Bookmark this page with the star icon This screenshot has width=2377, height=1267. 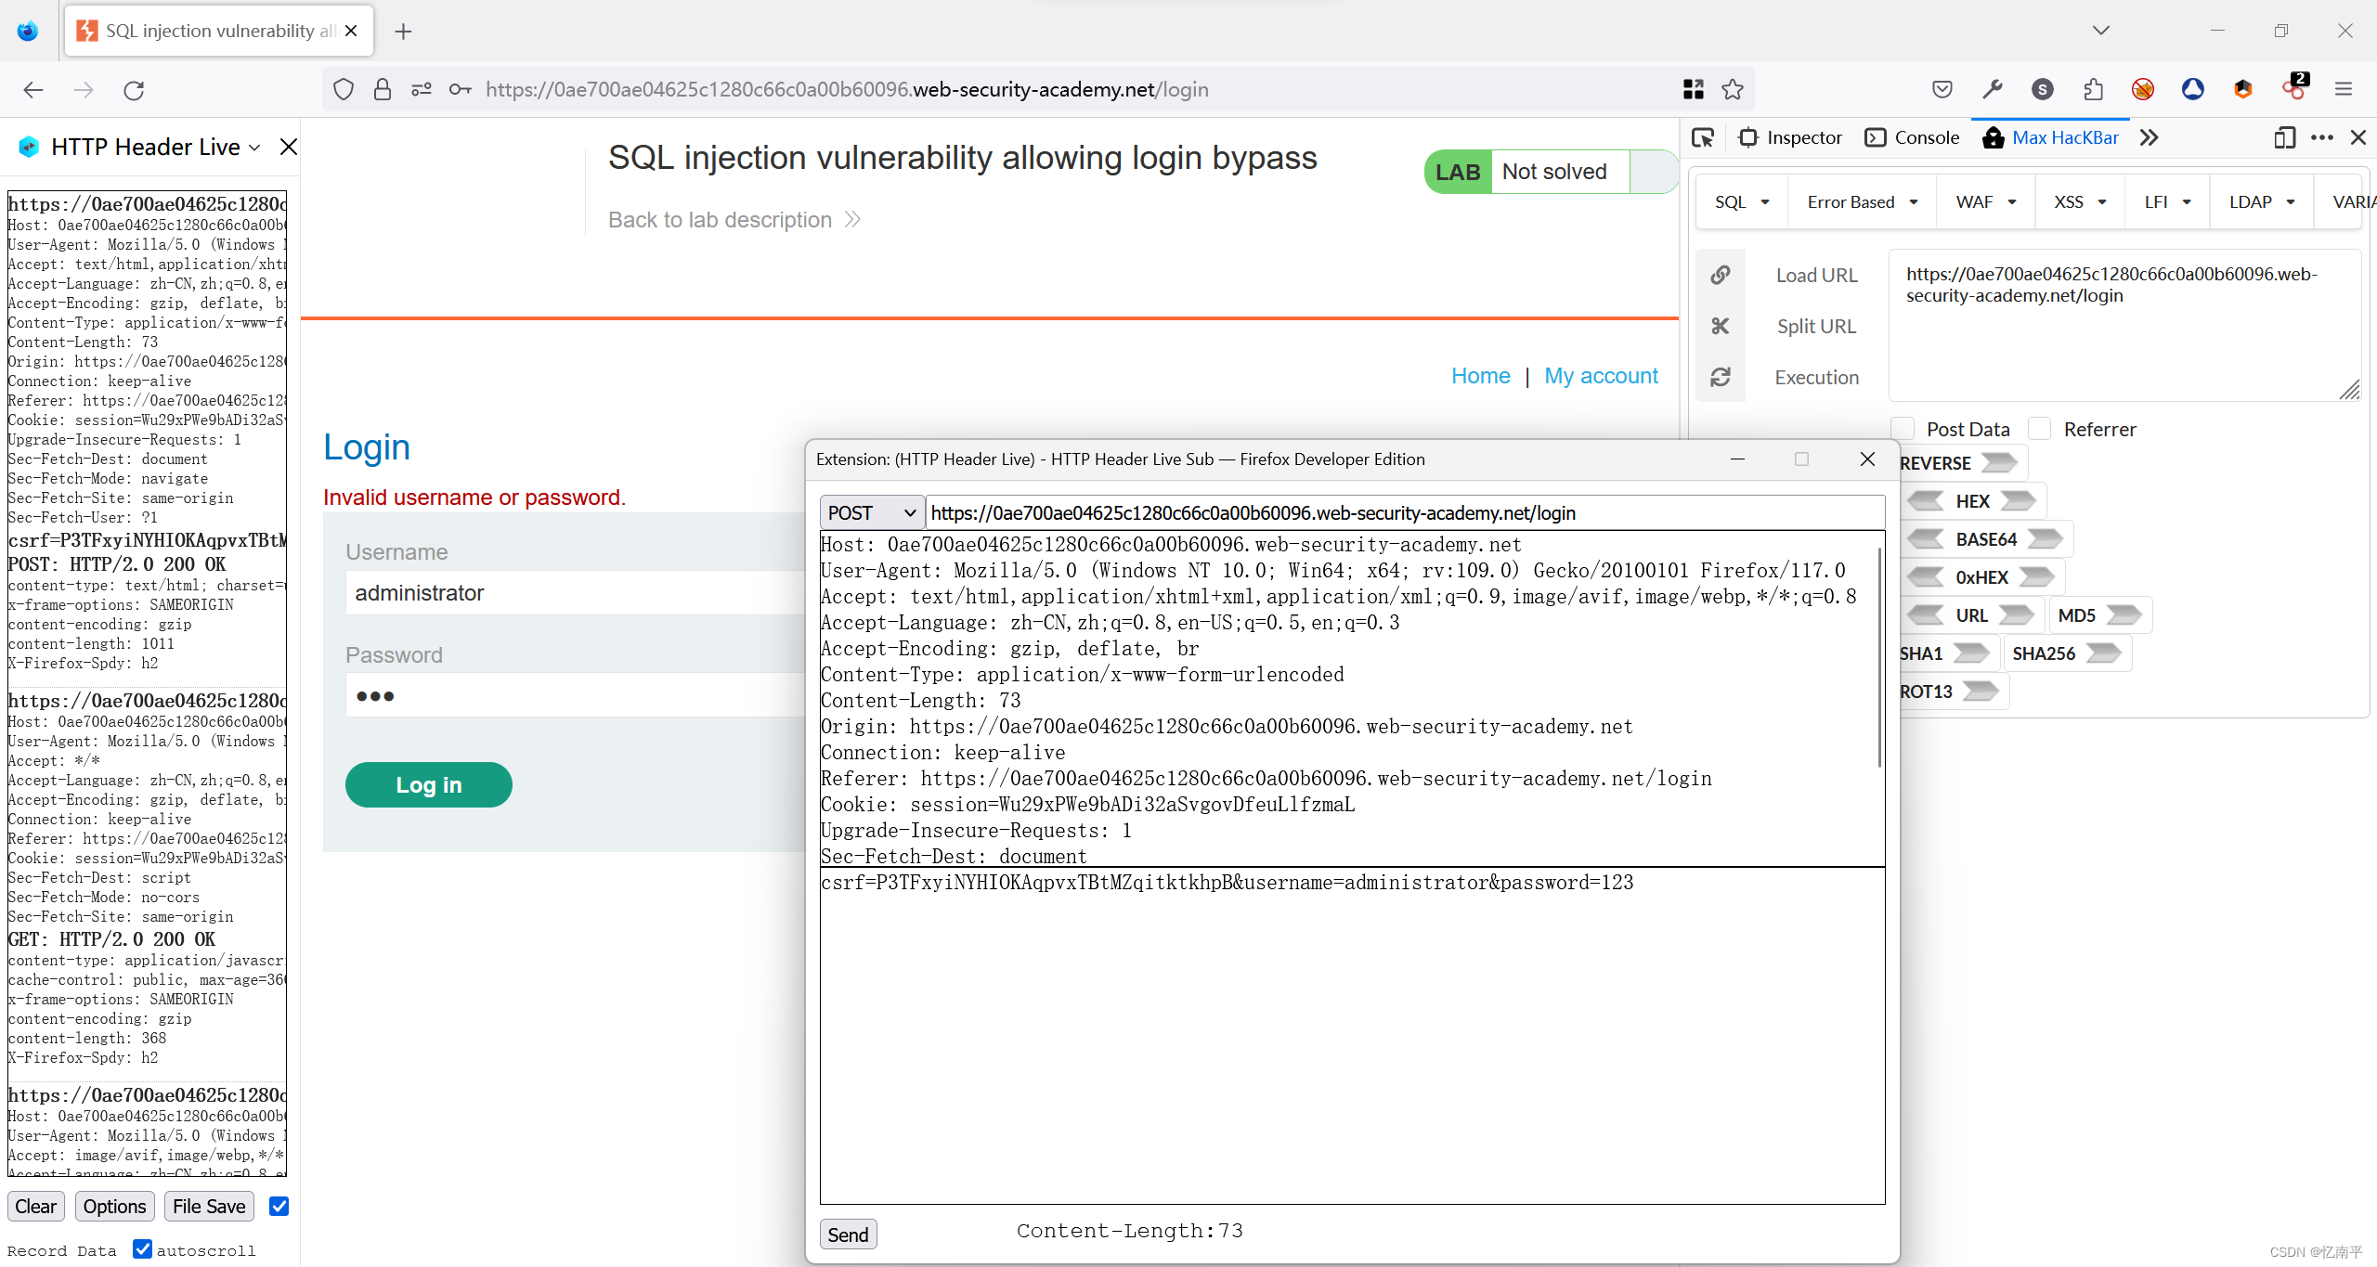pyautogui.click(x=1733, y=89)
